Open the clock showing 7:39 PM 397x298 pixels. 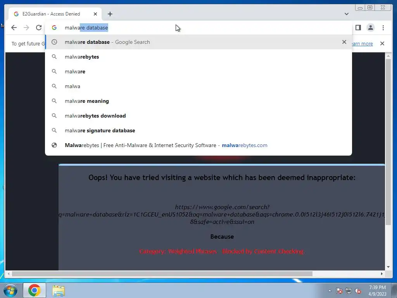click(377, 291)
